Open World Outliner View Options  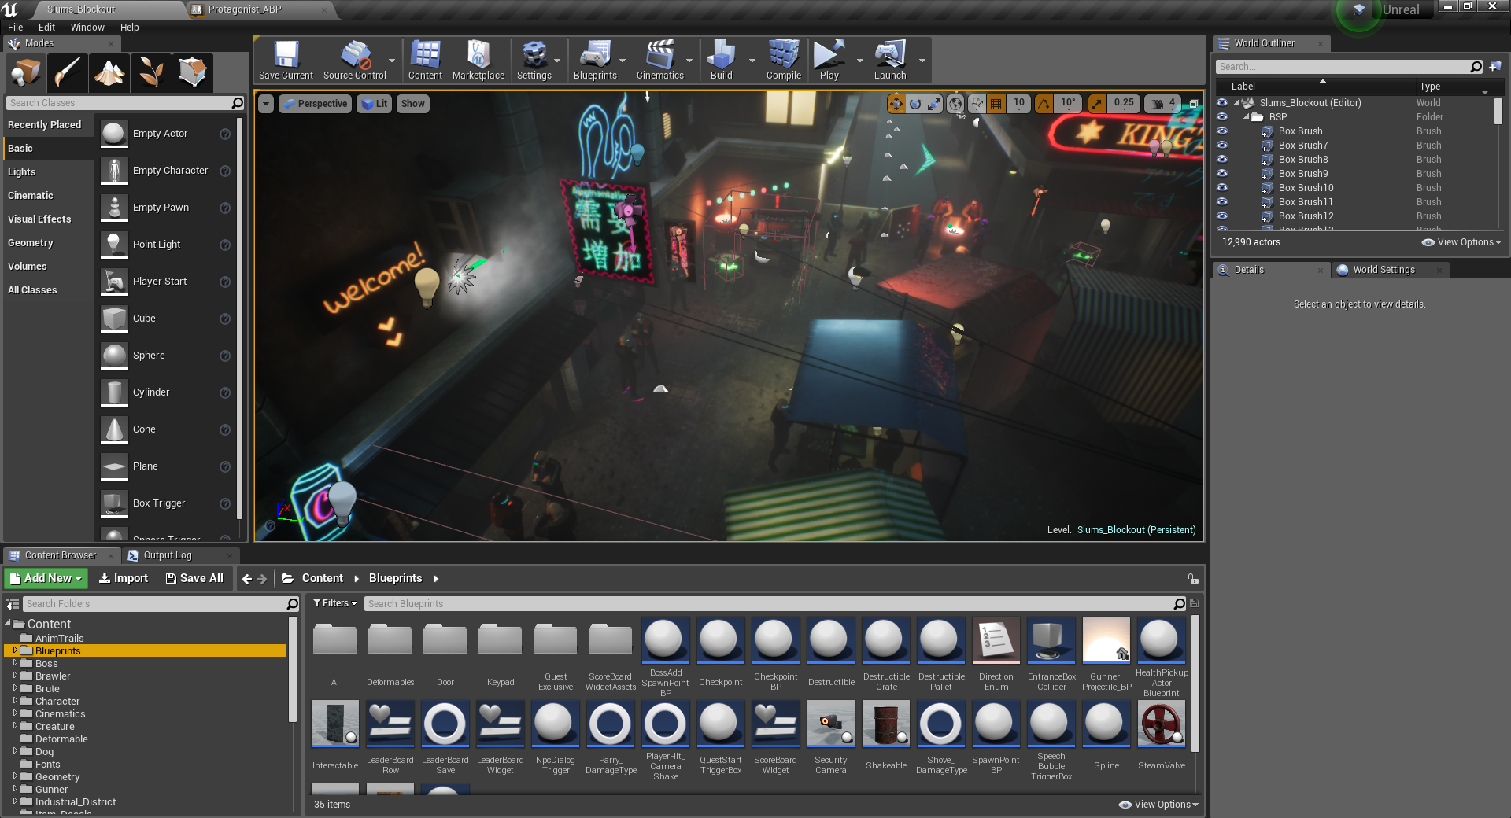point(1461,242)
